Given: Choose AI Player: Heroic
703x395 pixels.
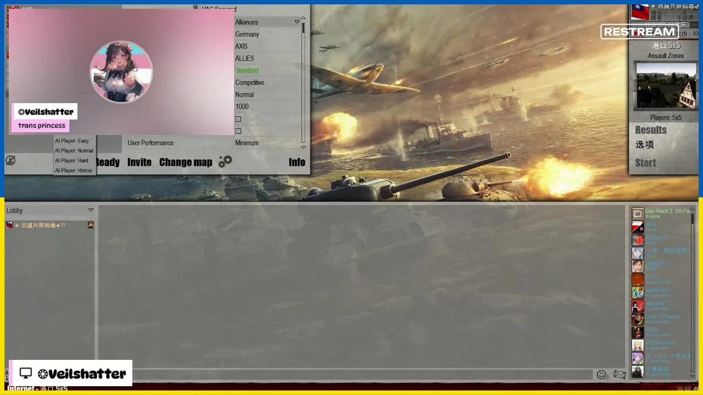Looking at the screenshot, I should (75, 171).
